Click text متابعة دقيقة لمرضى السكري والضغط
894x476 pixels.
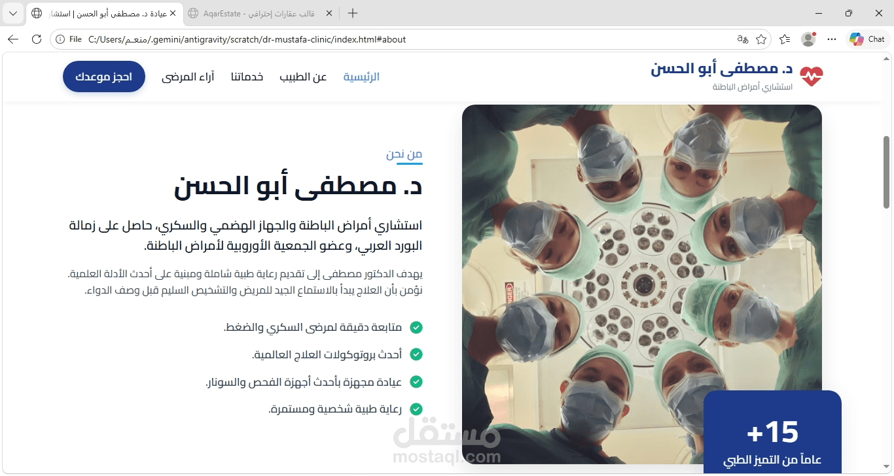(313, 328)
